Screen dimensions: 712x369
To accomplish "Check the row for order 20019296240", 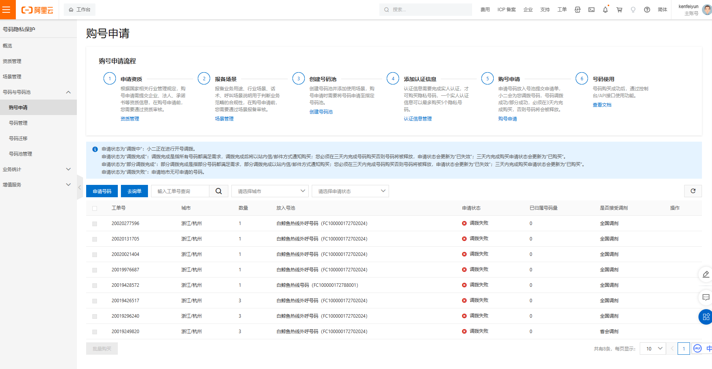I will pos(95,317).
